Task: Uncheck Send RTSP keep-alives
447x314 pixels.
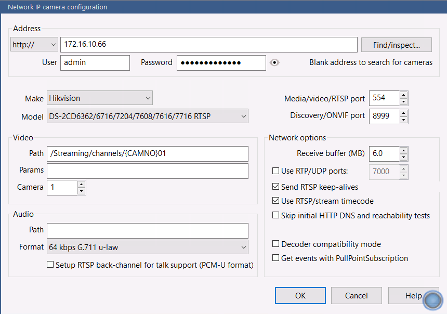Action: point(275,187)
